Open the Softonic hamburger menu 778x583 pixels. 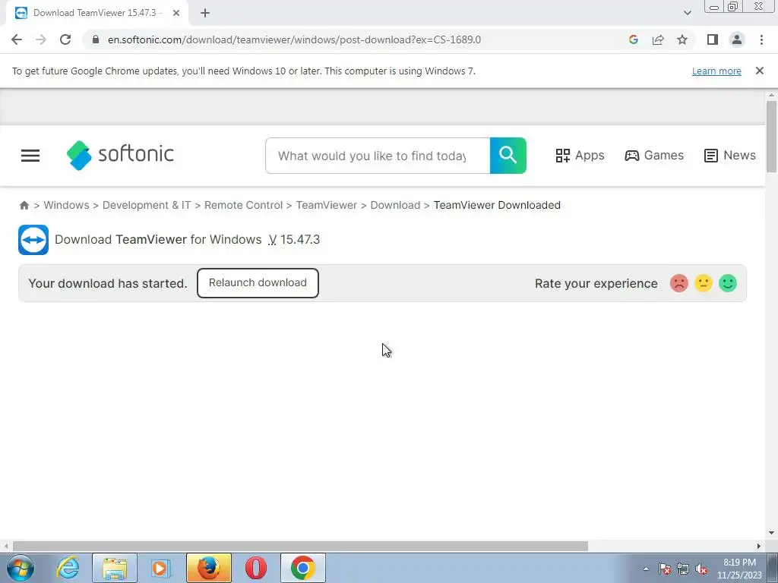pos(30,156)
